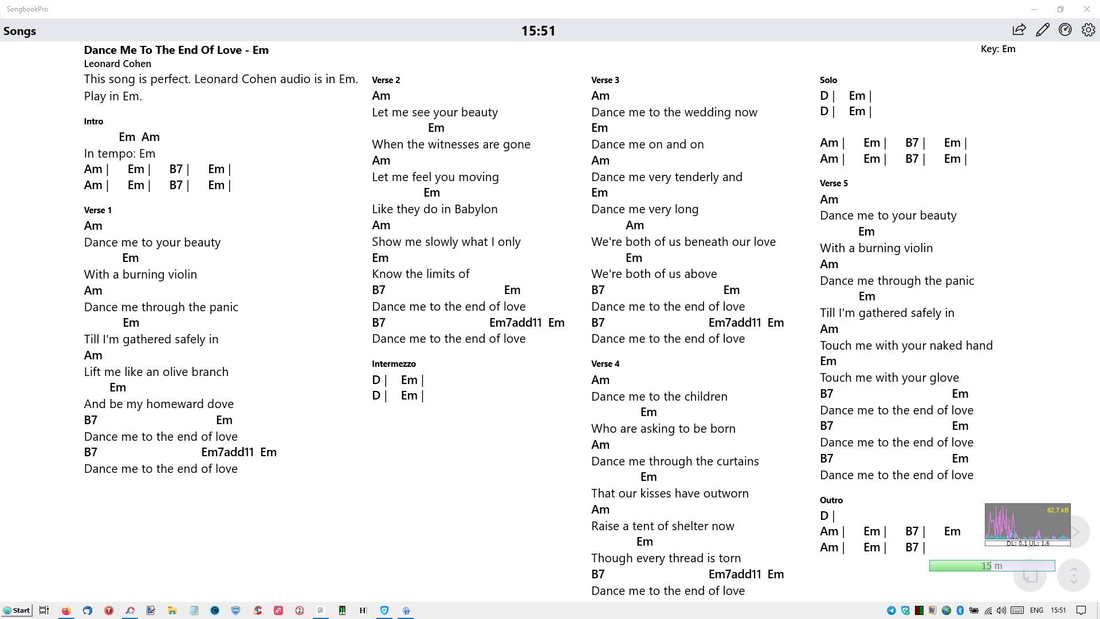Open the share song icon
Image resolution: width=1100 pixels, height=619 pixels.
(x=1019, y=30)
